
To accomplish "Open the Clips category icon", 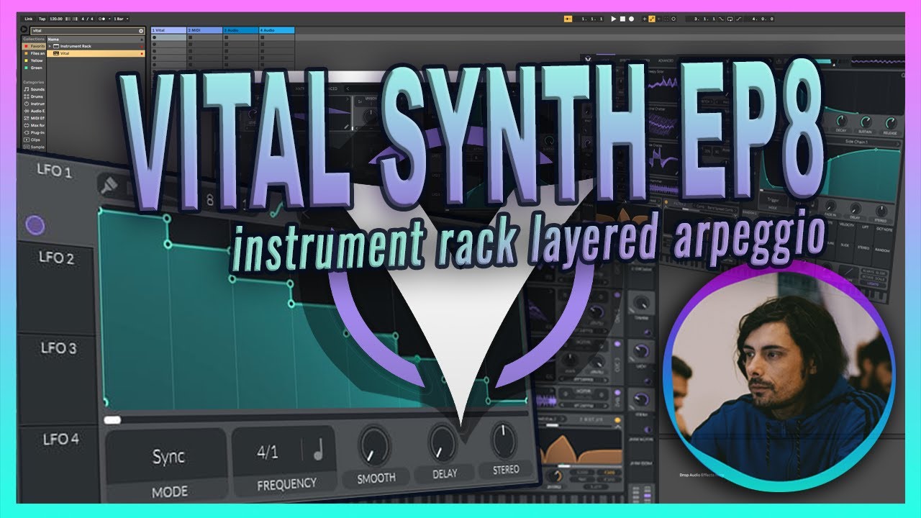I will click(27, 140).
